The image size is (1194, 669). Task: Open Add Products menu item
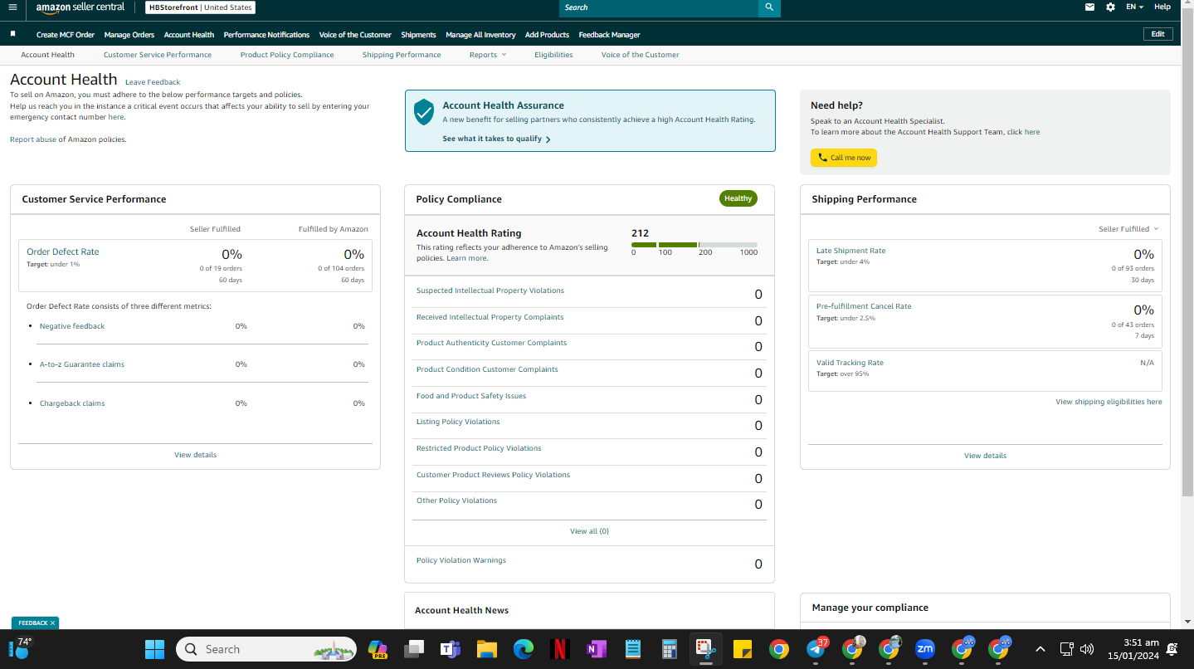547,35
